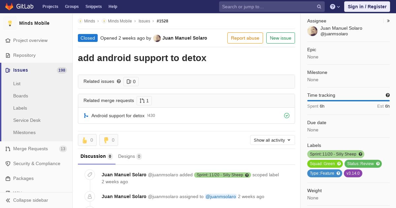Open the Show all activity dropdown
Image resolution: width=396 pixels, height=208 pixels.
273,140
